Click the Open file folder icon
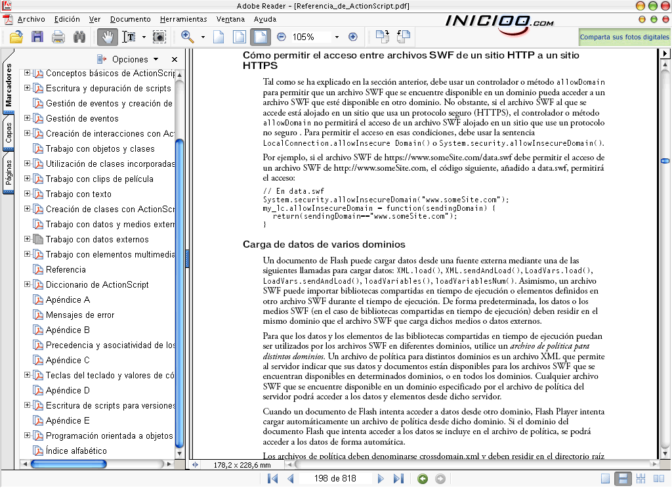Viewport: 672px width, 488px height. point(16,37)
